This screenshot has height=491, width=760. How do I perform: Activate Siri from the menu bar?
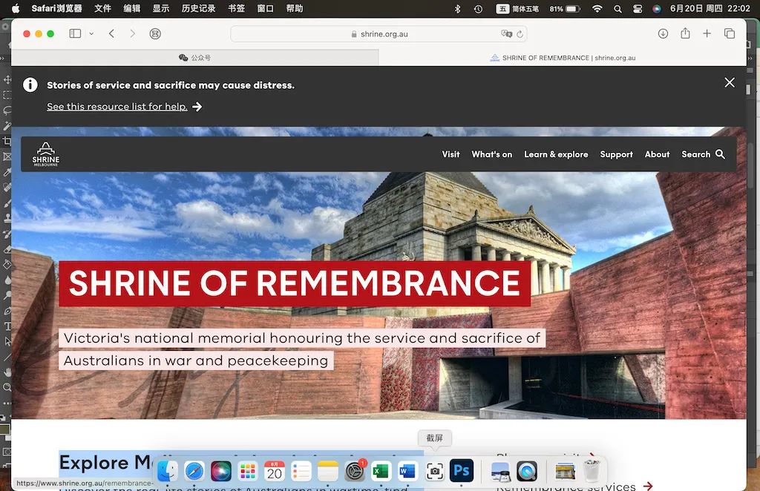[x=657, y=9]
